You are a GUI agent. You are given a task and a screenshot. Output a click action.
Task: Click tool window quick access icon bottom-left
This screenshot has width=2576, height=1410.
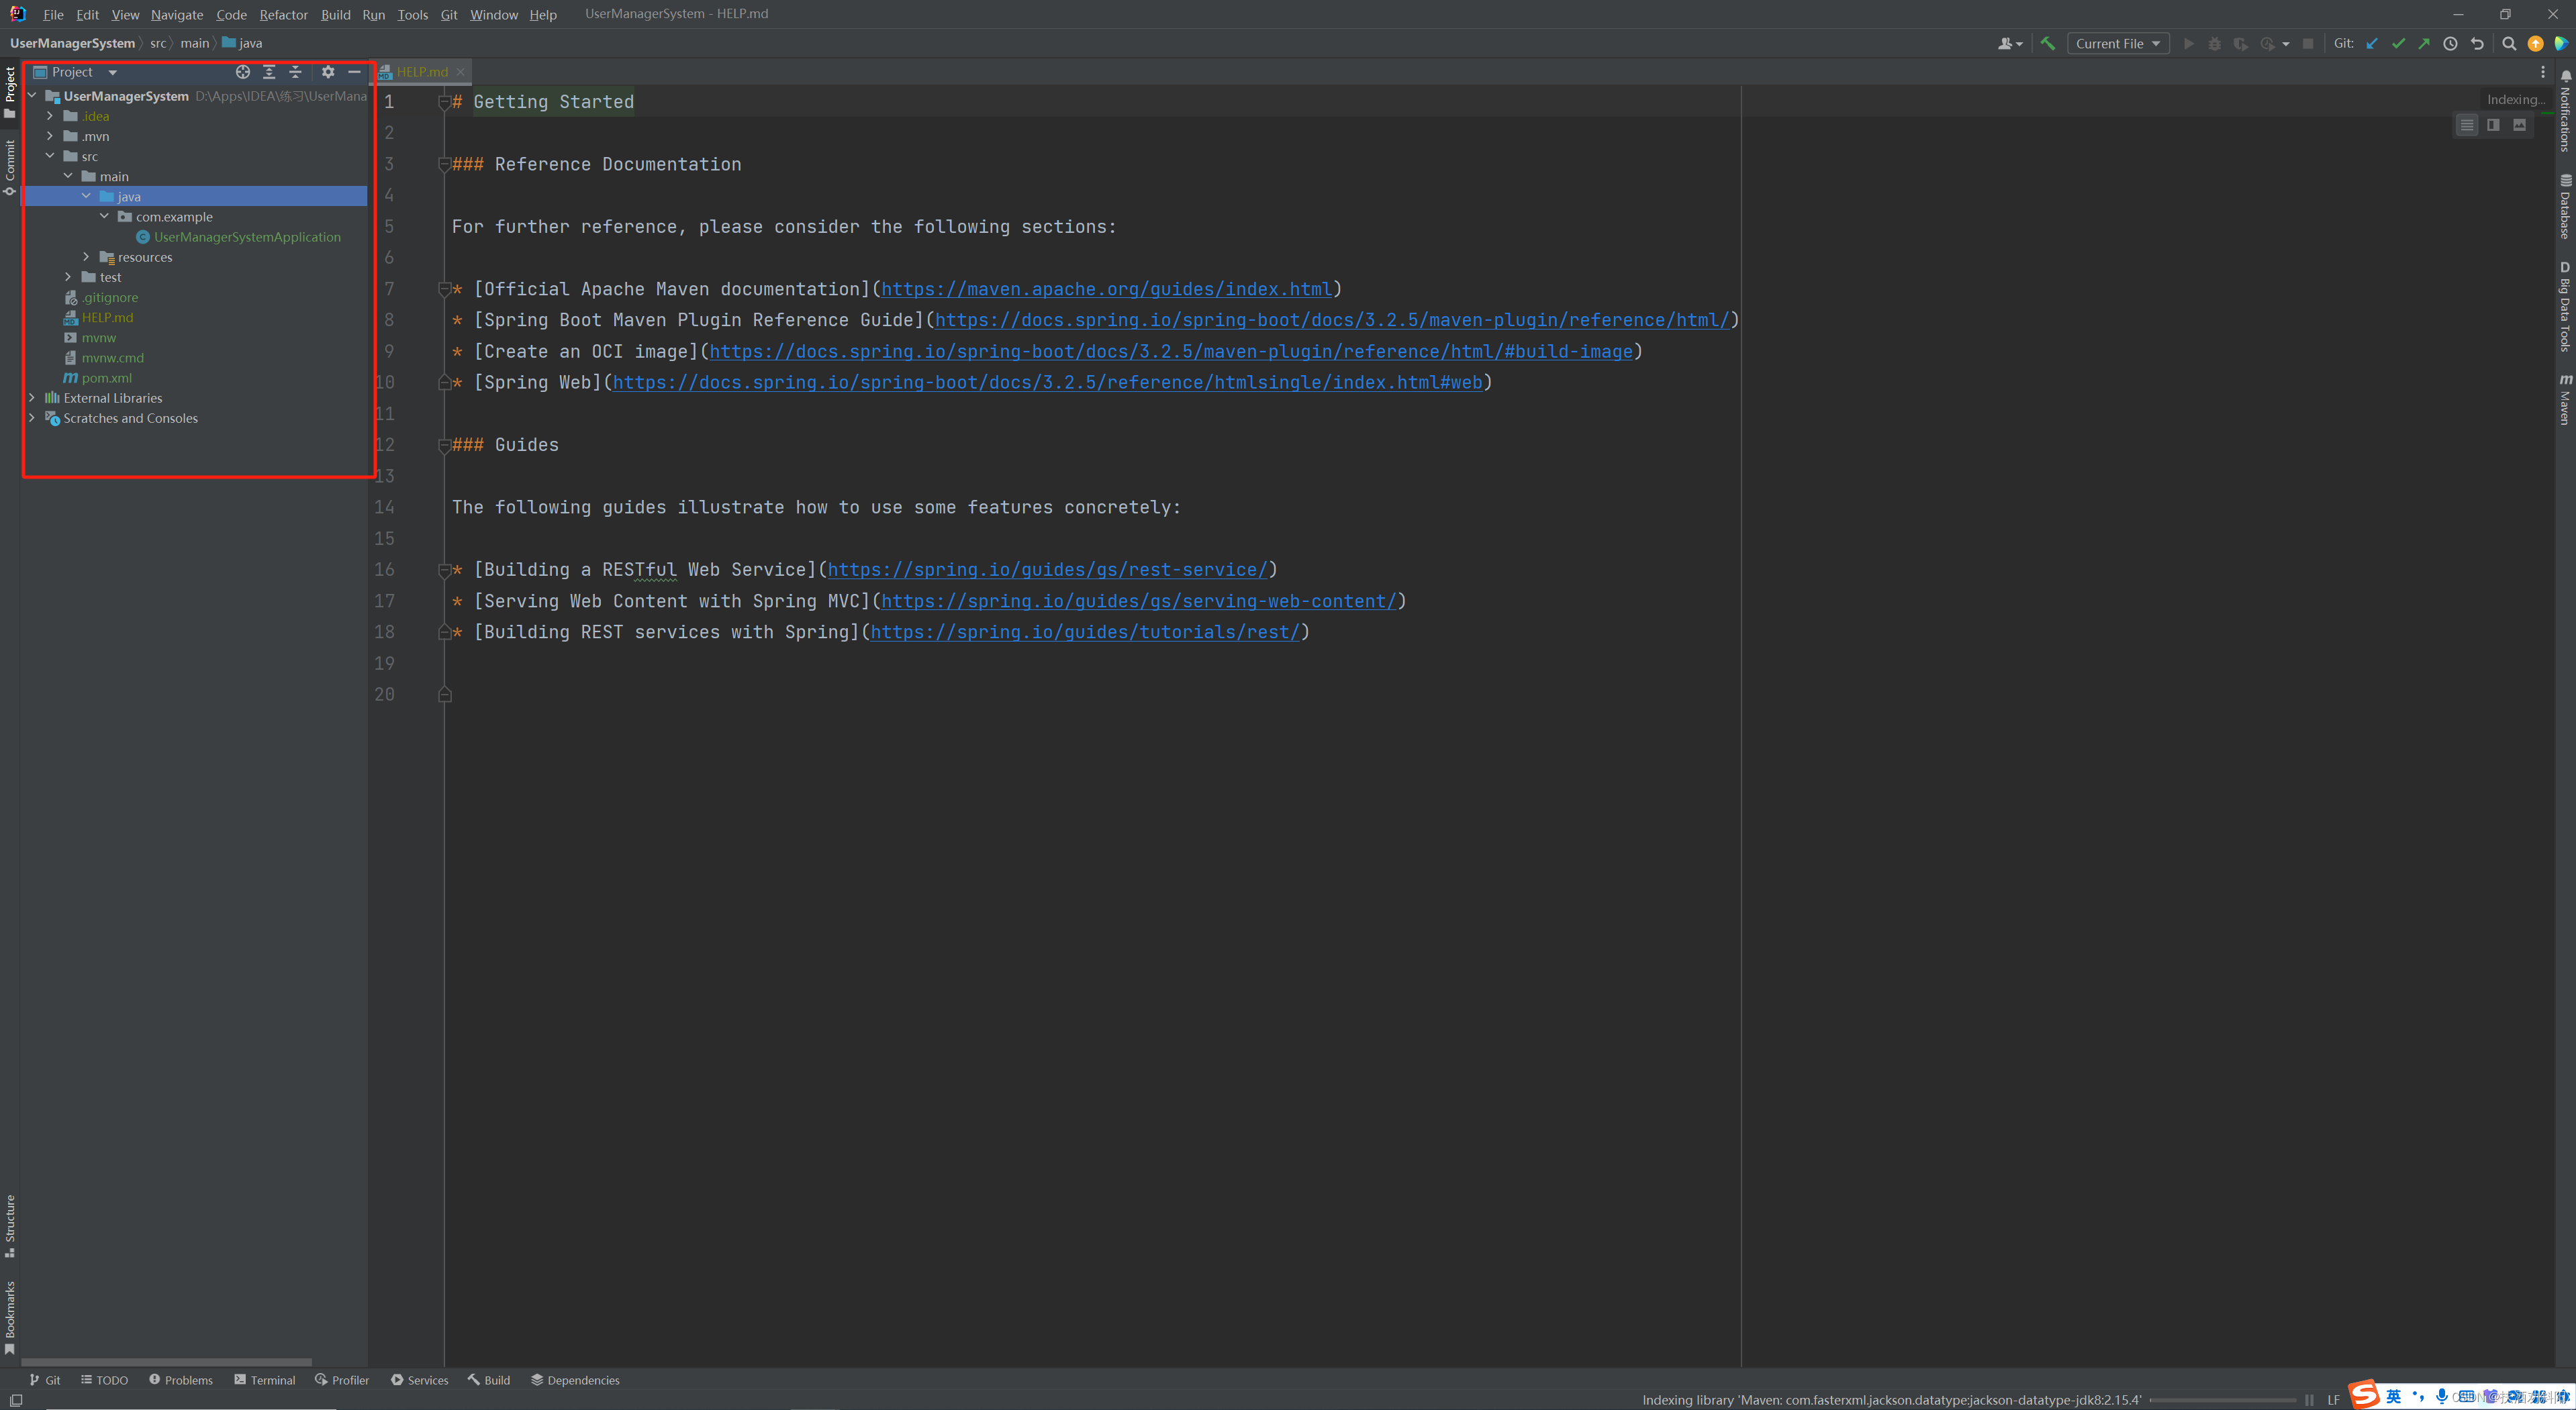16,1400
